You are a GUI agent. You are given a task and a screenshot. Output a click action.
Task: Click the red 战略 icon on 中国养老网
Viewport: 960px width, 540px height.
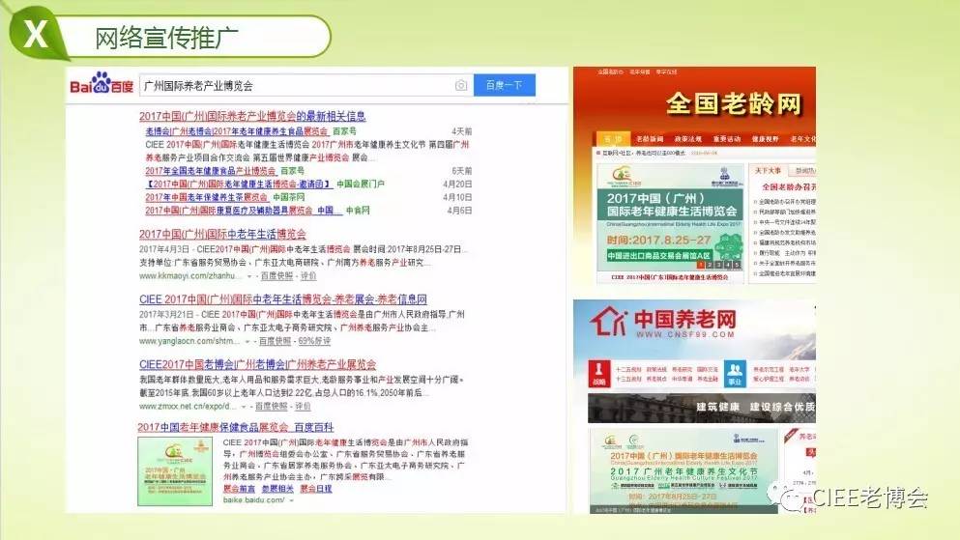pos(598,374)
